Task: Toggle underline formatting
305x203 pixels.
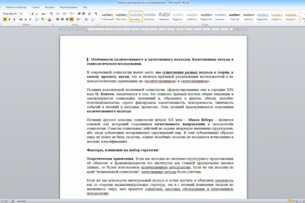Action: 14,19
